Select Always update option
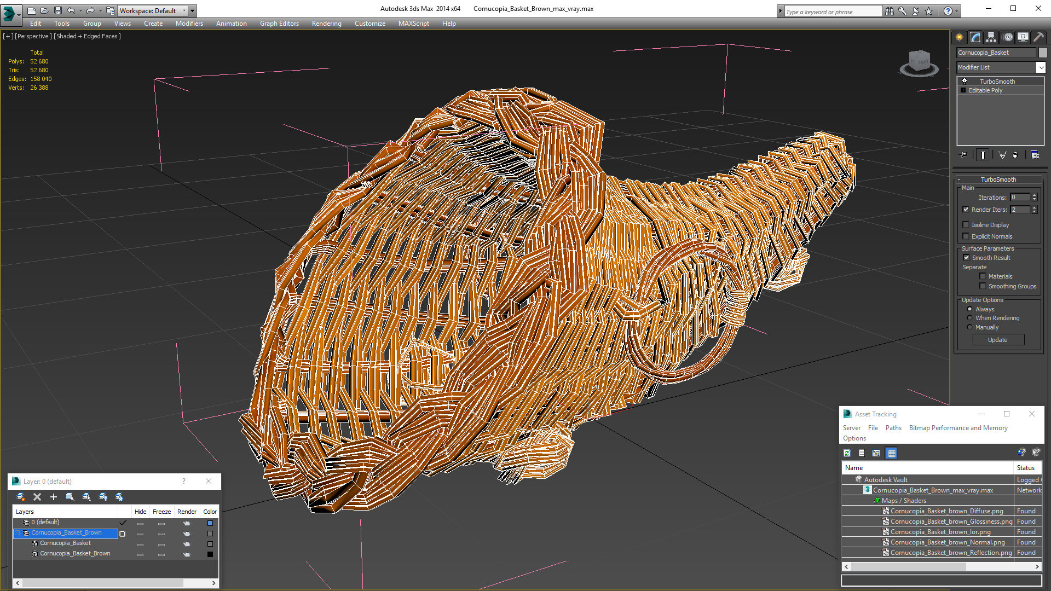1051x591 pixels. [x=969, y=309]
